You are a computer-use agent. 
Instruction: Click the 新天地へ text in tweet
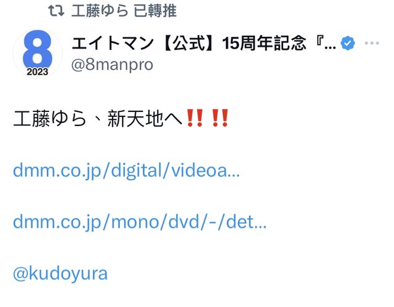(145, 119)
